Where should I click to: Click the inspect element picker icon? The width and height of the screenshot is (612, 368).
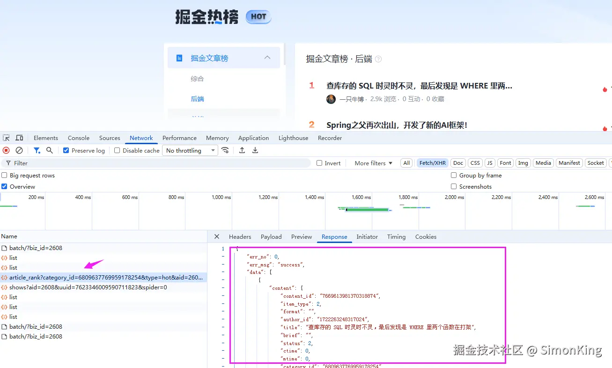click(6, 138)
